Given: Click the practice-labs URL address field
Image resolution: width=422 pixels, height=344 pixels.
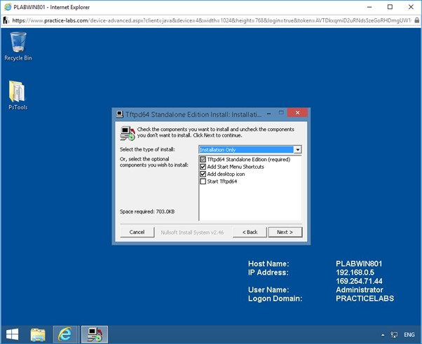Looking at the screenshot, I should click(212, 20).
